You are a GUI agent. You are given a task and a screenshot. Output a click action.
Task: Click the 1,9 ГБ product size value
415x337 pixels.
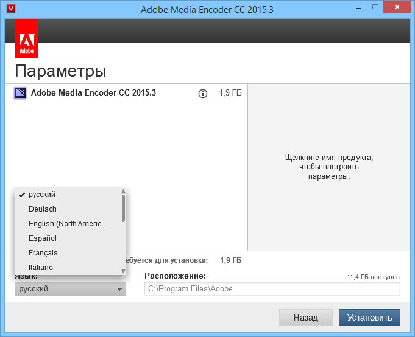(230, 93)
